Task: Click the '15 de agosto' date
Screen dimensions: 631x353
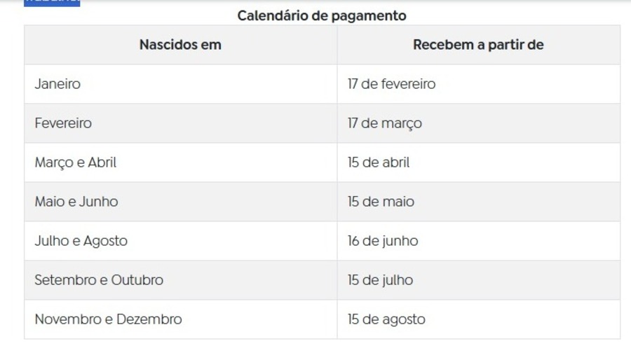Action: tap(386, 319)
